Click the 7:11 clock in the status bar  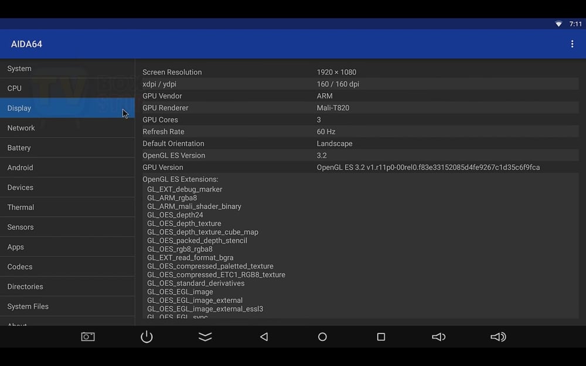click(575, 24)
